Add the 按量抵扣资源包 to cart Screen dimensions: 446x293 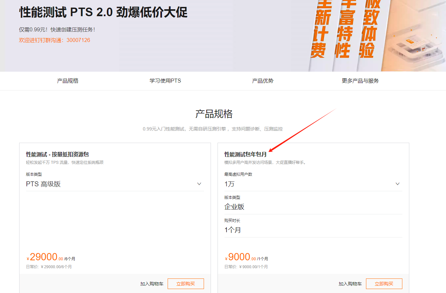point(152,284)
